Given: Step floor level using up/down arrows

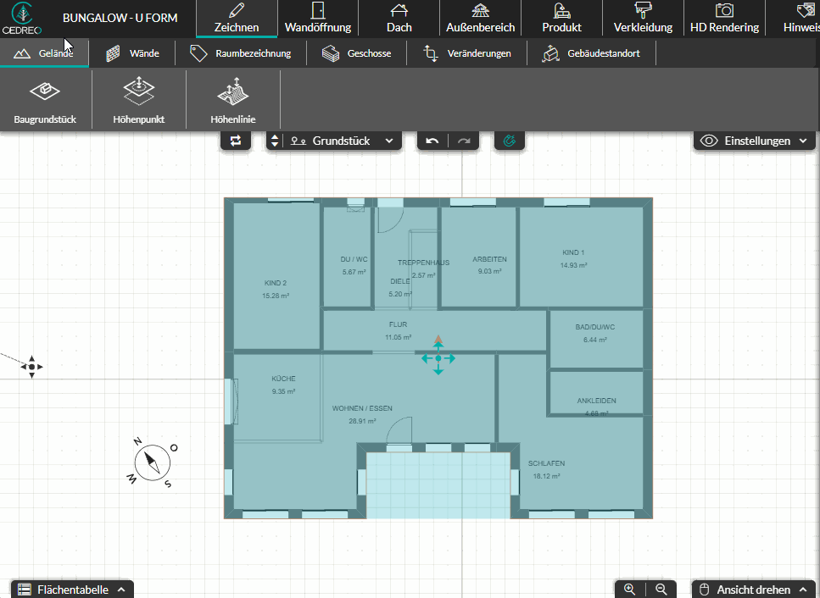Looking at the screenshot, I should (x=275, y=141).
